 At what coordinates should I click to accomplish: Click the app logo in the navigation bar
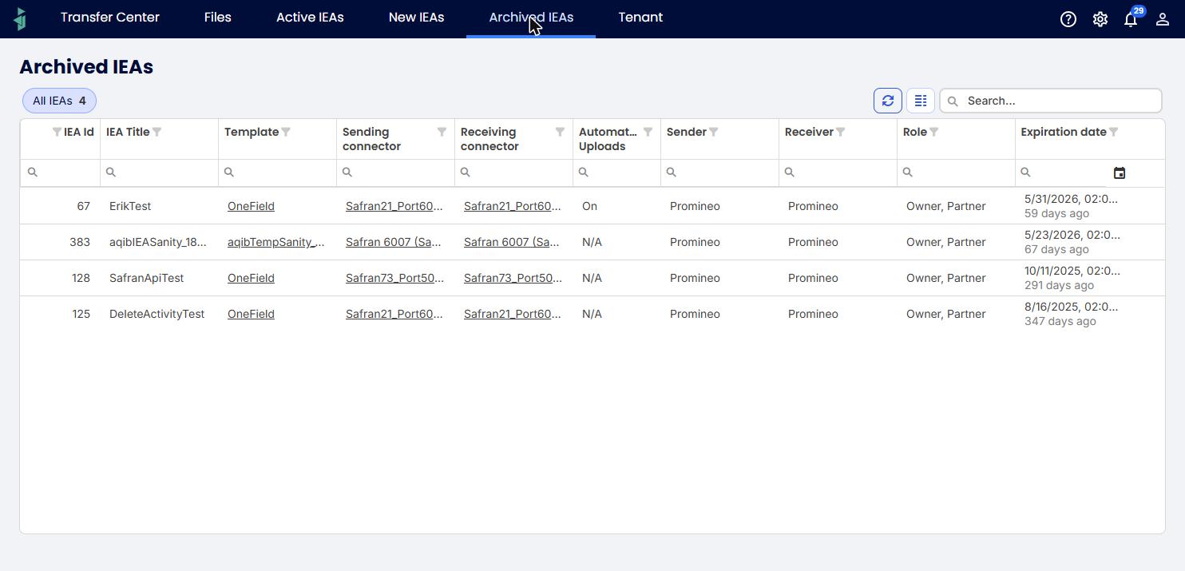pos(21,18)
